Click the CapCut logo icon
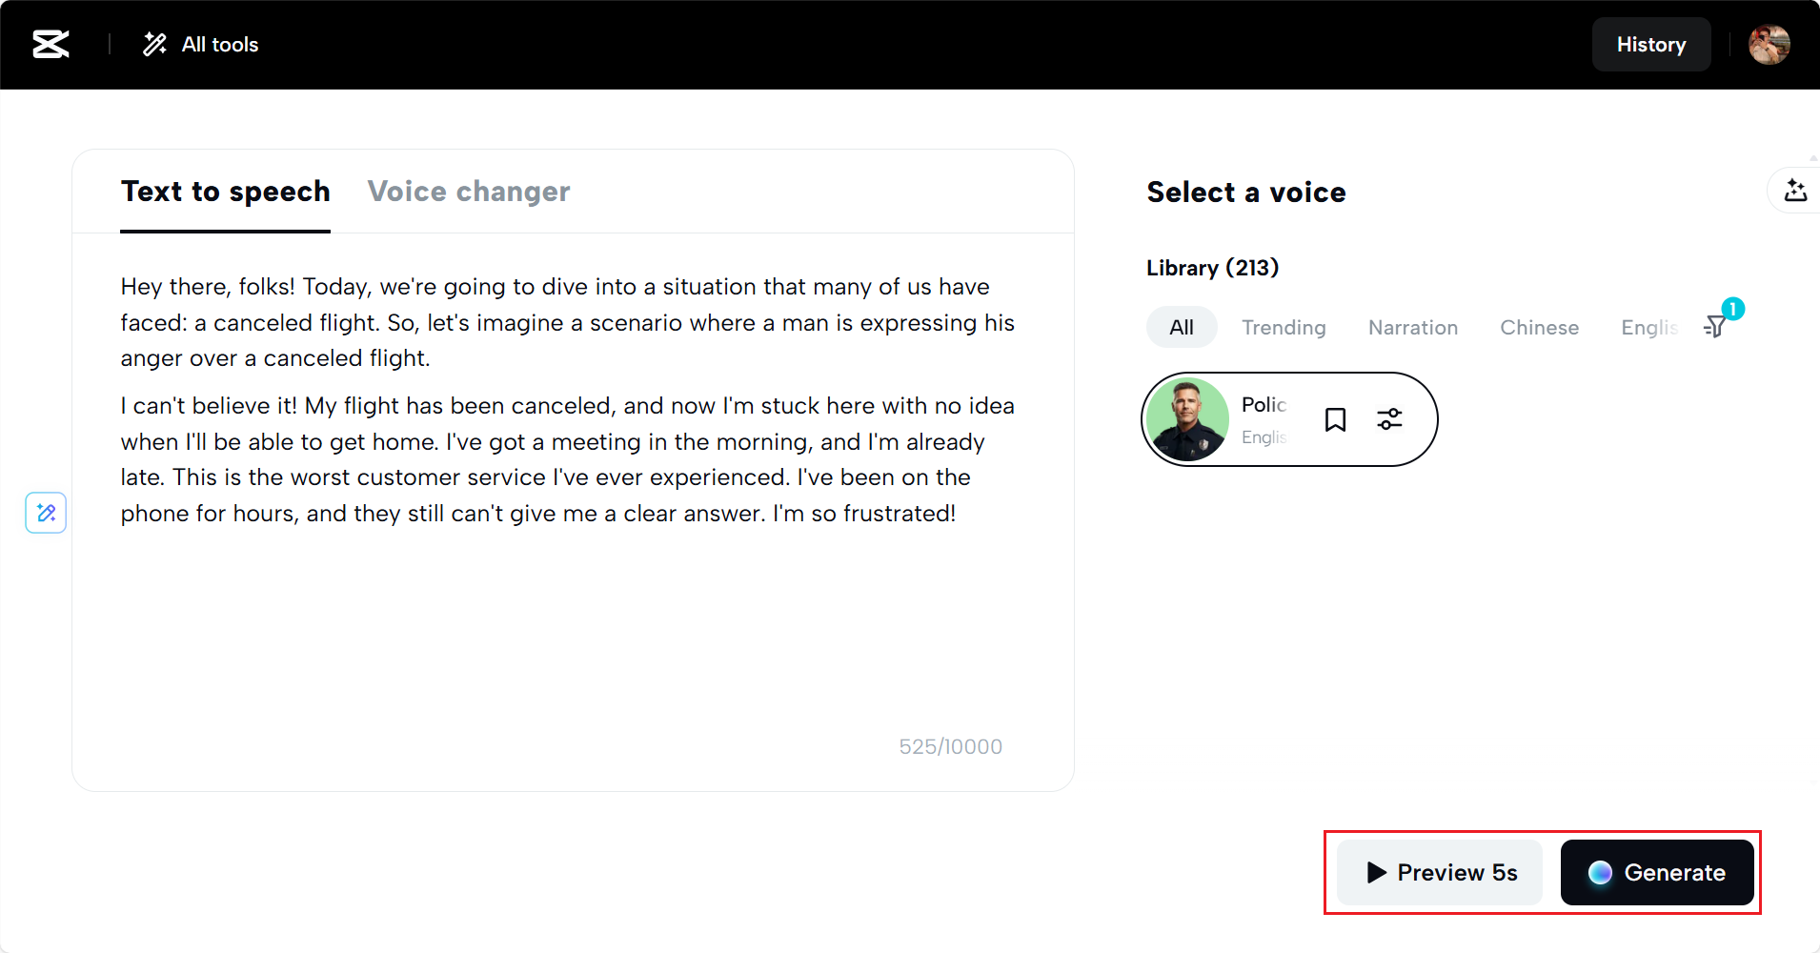 coord(51,44)
